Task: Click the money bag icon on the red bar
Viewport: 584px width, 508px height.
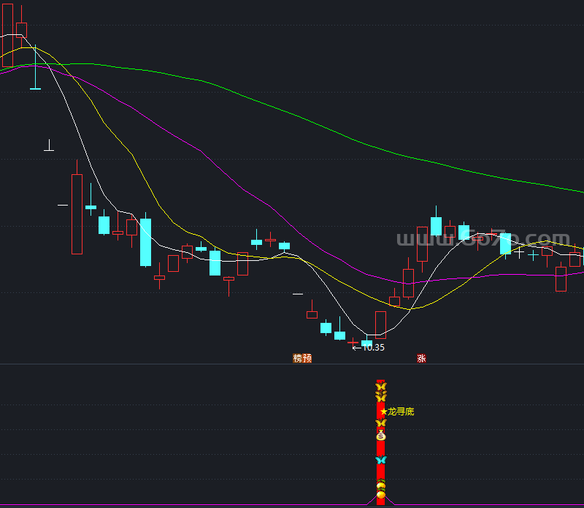Action: [x=380, y=435]
